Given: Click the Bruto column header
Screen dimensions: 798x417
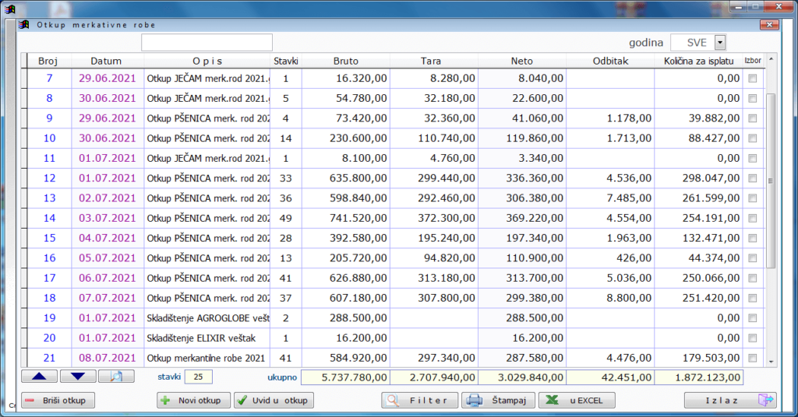Looking at the screenshot, I should click(x=345, y=61).
